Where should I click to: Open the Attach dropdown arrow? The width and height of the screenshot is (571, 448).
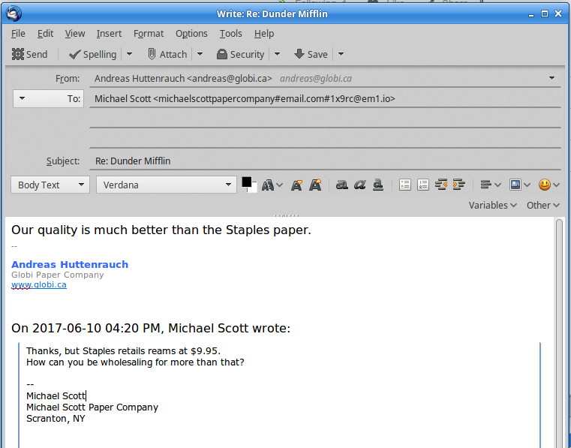click(x=200, y=54)
